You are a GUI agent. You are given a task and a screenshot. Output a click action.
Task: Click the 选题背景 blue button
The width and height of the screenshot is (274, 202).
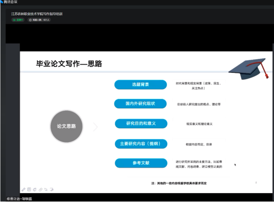[141, 85]
